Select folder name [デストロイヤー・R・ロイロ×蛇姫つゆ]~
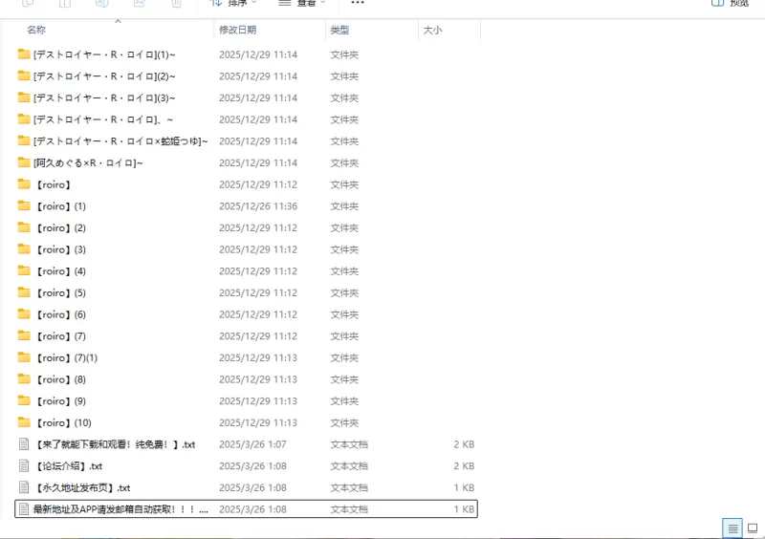 (120, 141)
